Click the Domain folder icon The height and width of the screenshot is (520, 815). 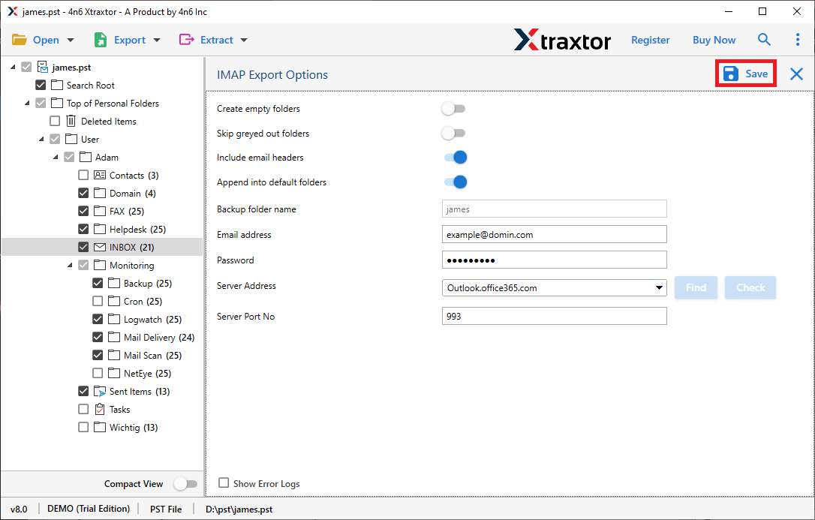pyautogui.click(x=99, y=194)
